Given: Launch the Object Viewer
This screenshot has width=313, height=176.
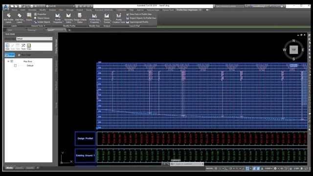Looking at the screenshot, I should pos(42,18).
